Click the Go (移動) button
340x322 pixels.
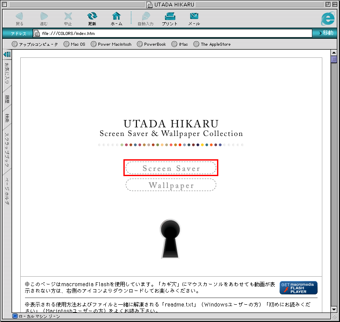point(326,33)
